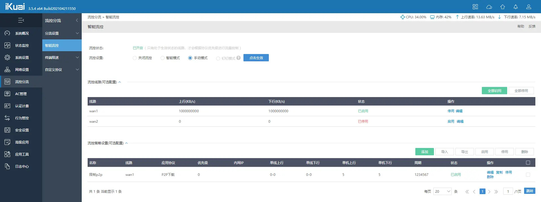Click the 点击生效 button
This screenshot has height=202, width=541.
(x=256, y=58)
